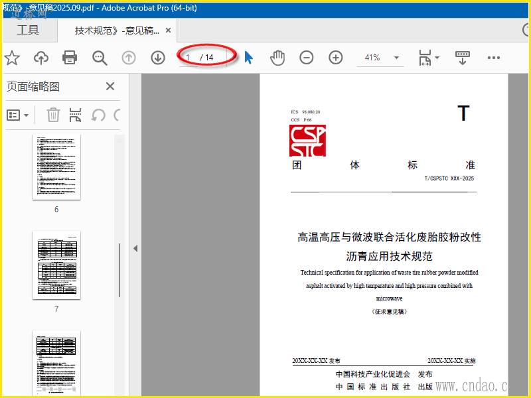Click the page number input field
This screenshot has height=398, width=531.
click(188, 58)
